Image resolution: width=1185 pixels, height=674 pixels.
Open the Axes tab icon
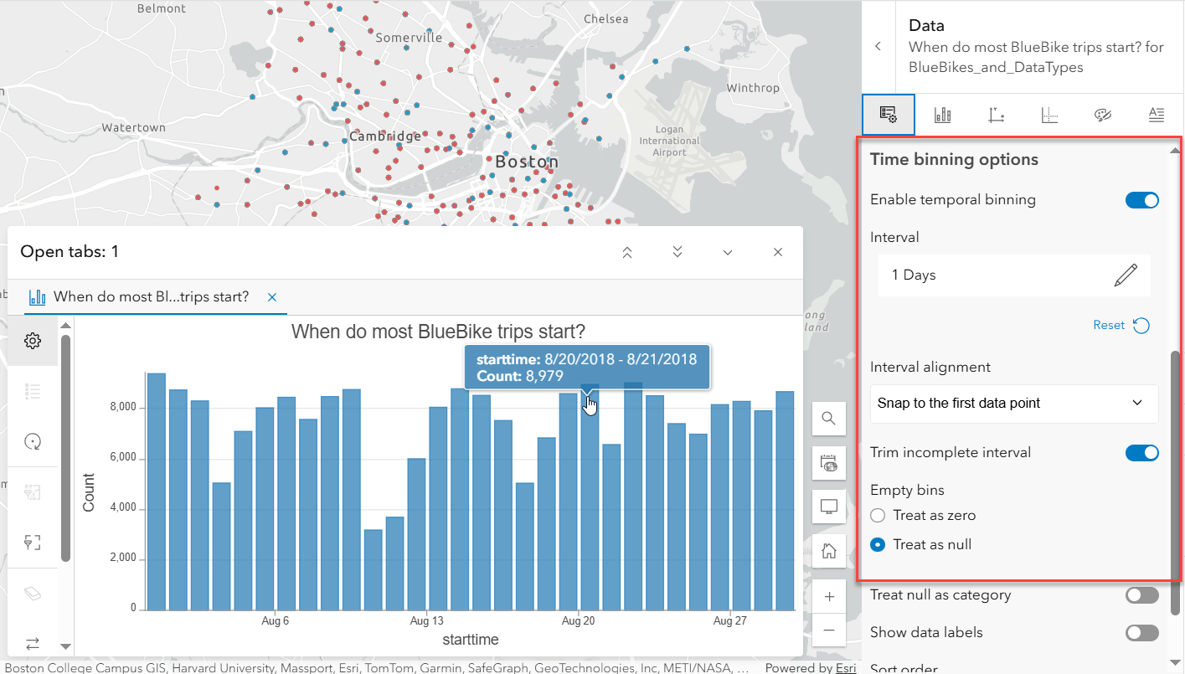tap(996, 116)
